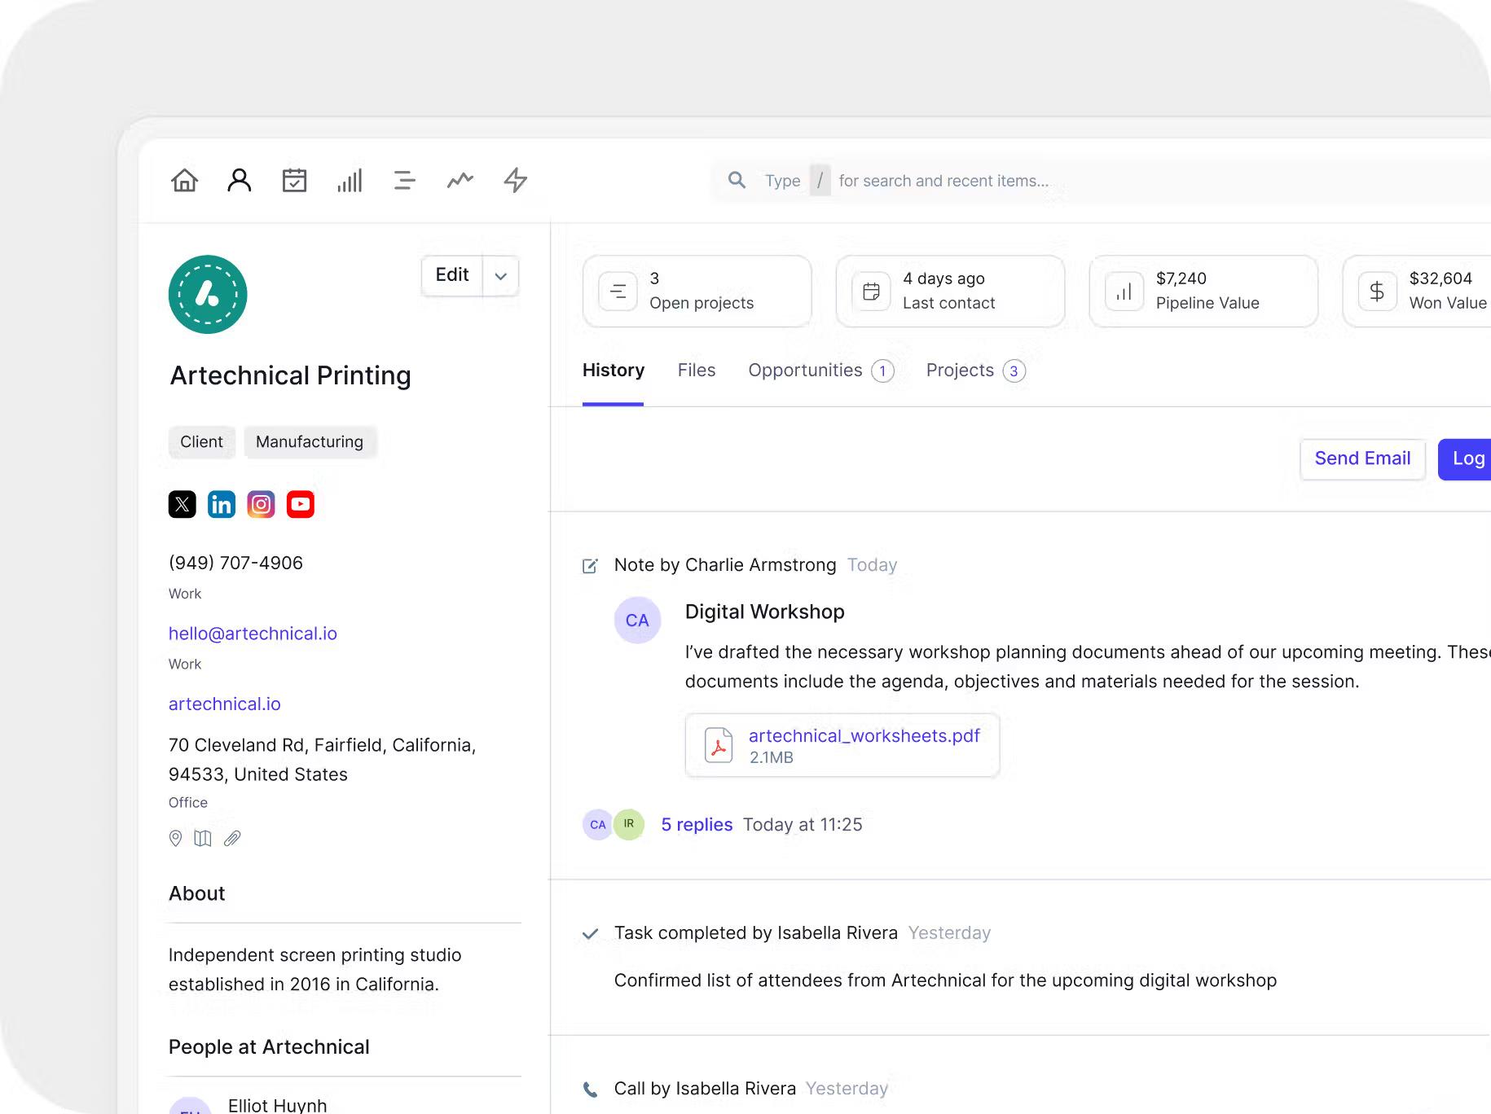Click the checkmark icon of completed task

(590, 933)
